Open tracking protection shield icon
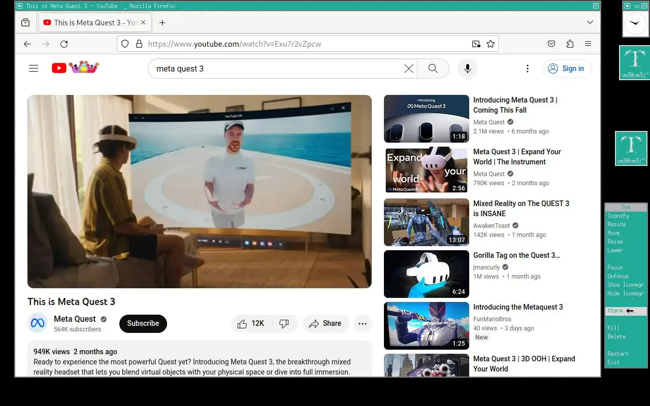Screen dimensions: 650x406 click(125, 44)
